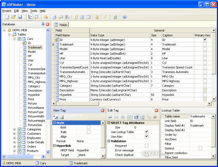The image size is (218, 167).
Task: Click the yellow page toolbar icon
Action: click(x=76, y=17)
